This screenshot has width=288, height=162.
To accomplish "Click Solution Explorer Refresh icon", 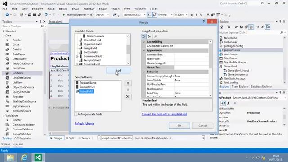I will tap(241, 27).
